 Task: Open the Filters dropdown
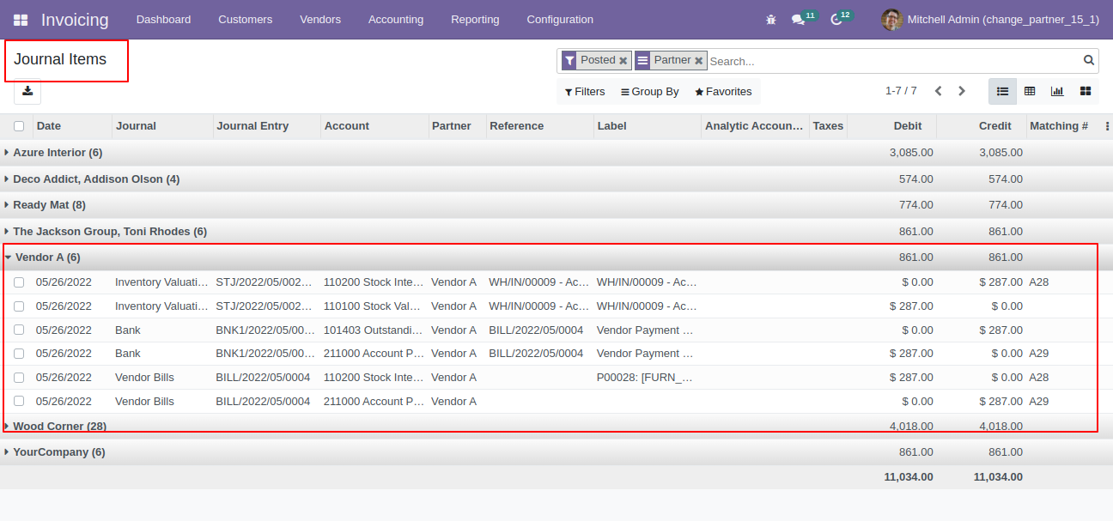click(x=585, y=92)
